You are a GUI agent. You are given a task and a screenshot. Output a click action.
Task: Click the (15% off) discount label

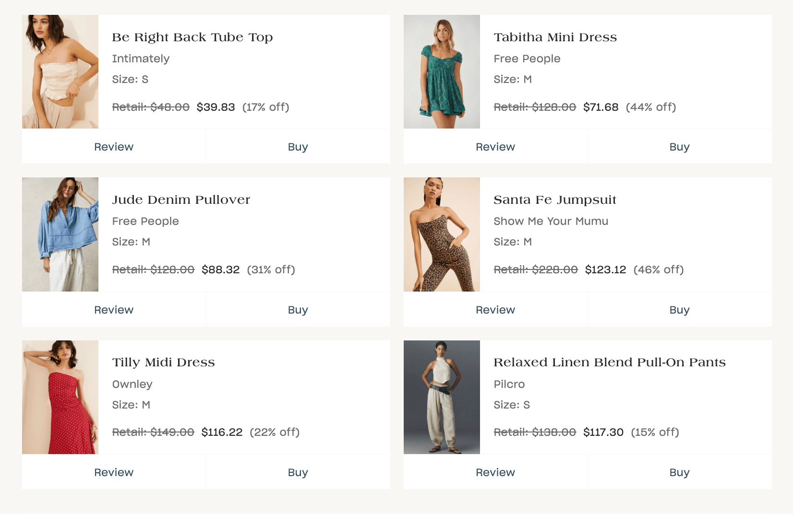point(655,432)
